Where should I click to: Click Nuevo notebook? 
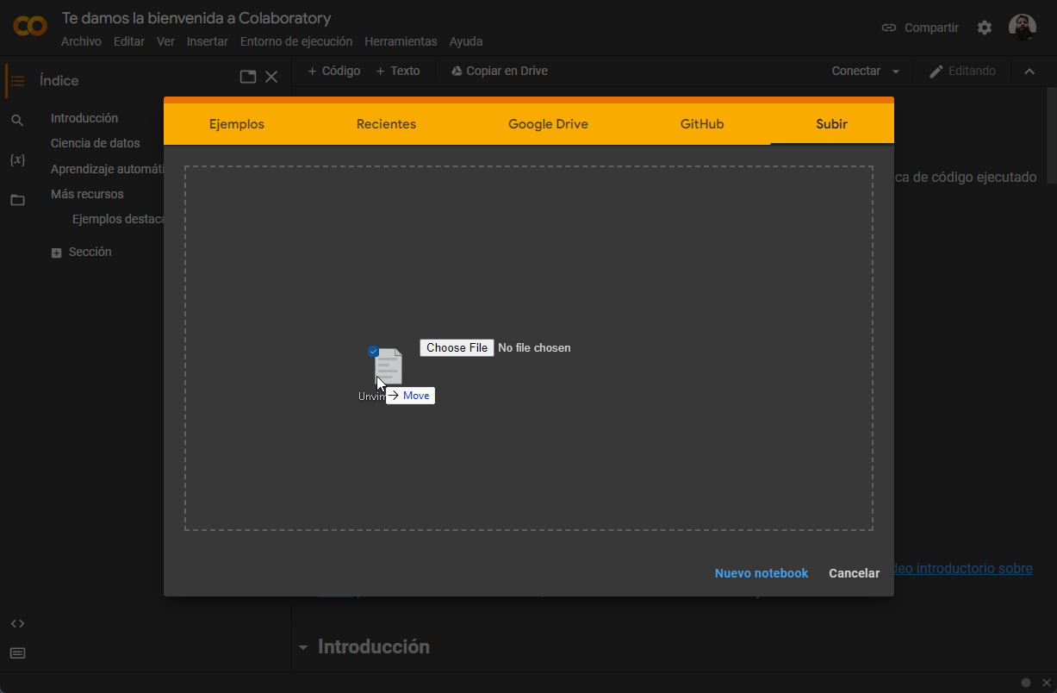click(x=762, y=573)
